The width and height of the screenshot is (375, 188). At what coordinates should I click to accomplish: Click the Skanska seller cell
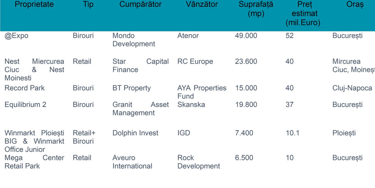point(191,105)
